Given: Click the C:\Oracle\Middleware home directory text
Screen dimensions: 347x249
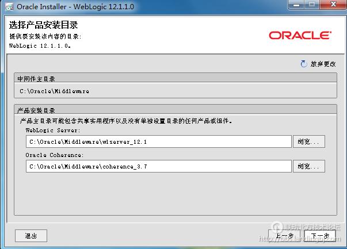Looking at the screenshot, I should point(54,91).
